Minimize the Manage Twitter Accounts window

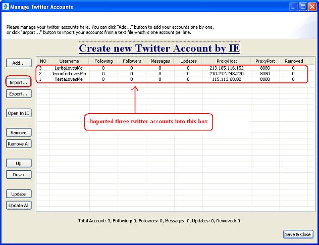pos(293,7)
